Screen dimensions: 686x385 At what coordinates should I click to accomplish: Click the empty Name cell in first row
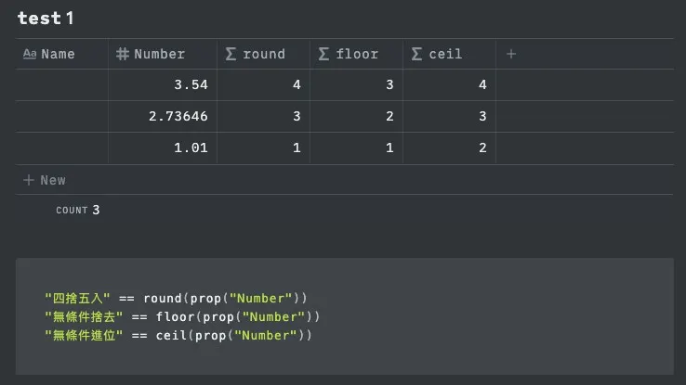(x=62, y=85)
